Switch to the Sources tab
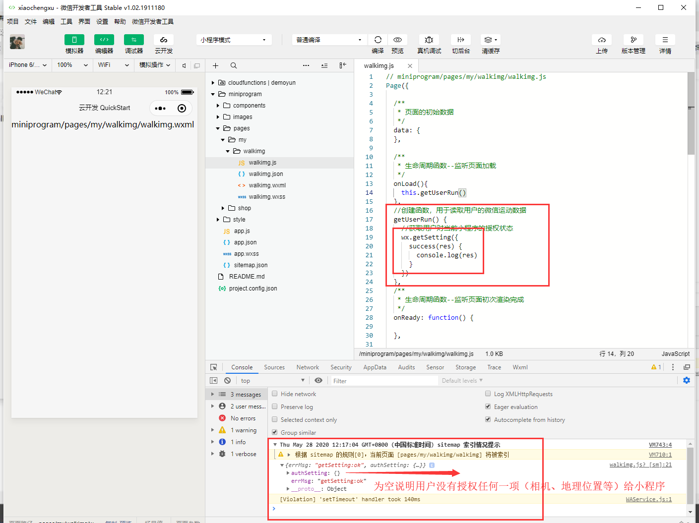Image resolution: width=699 pixels, height=523 pixels. tap(274, 367)
